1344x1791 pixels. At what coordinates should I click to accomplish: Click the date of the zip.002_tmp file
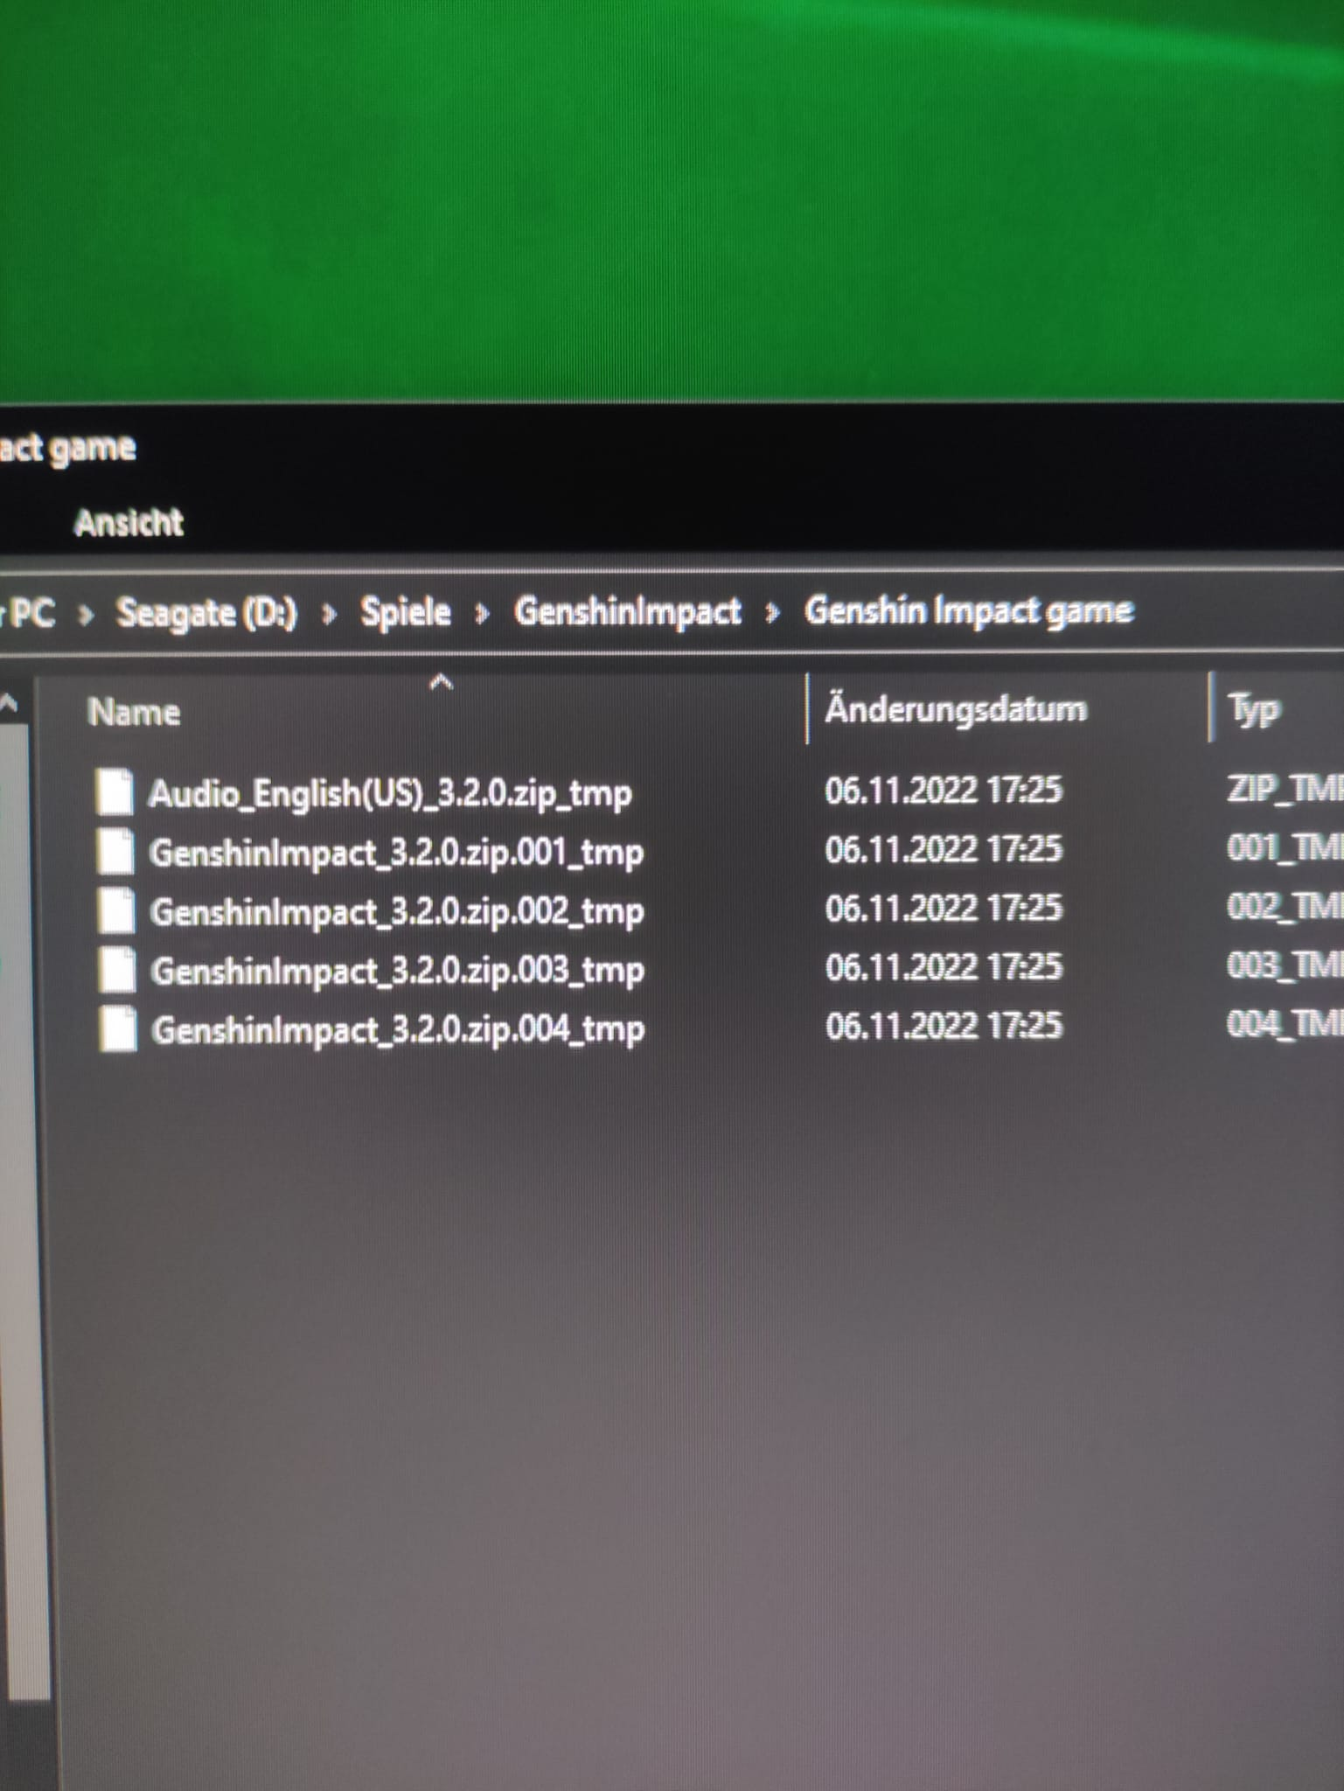pyautogui.click(x=944, y=908)
